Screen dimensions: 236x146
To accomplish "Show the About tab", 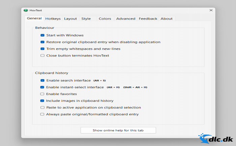I will coord(167,19).
